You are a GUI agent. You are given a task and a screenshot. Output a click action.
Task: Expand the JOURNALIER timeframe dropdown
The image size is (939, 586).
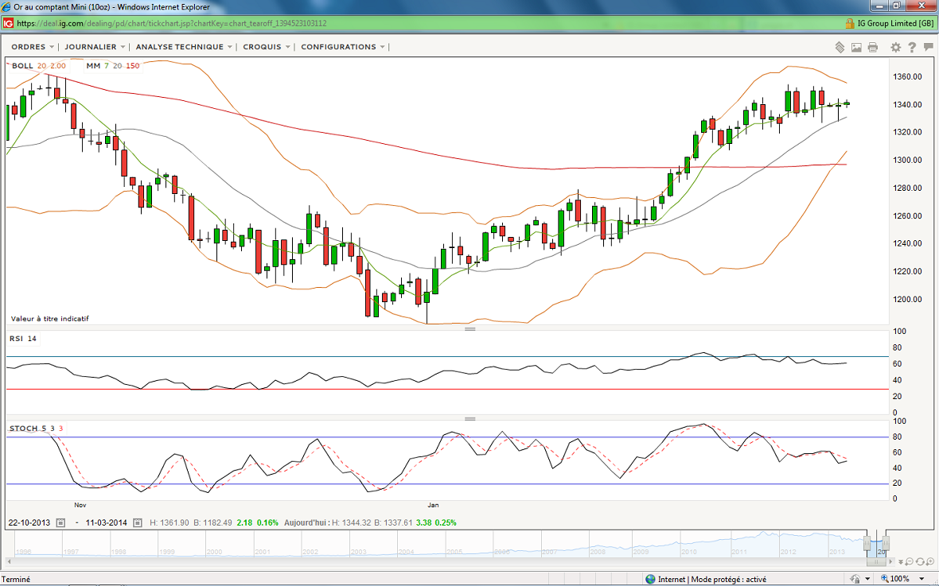95,47
